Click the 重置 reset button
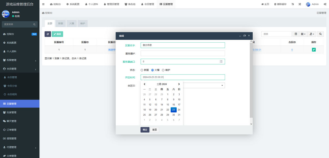The image size is (329, 158). [155, 129]
